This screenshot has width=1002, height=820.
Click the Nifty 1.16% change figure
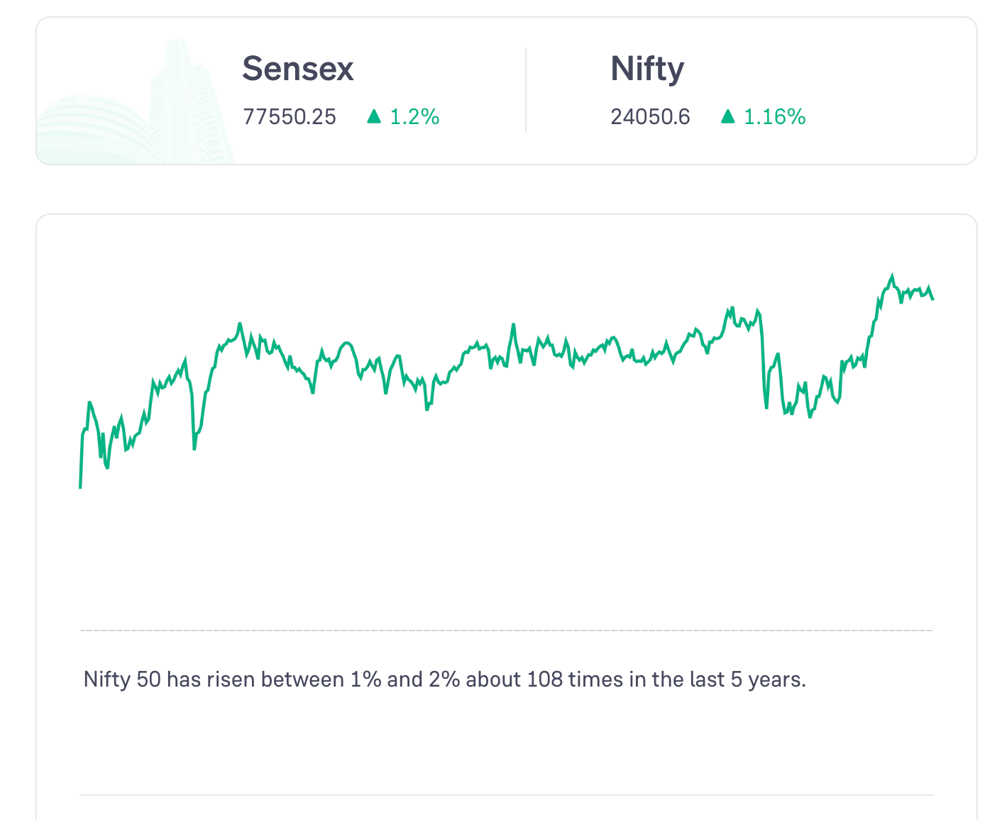pyautogui.click(x=774, y=116)
